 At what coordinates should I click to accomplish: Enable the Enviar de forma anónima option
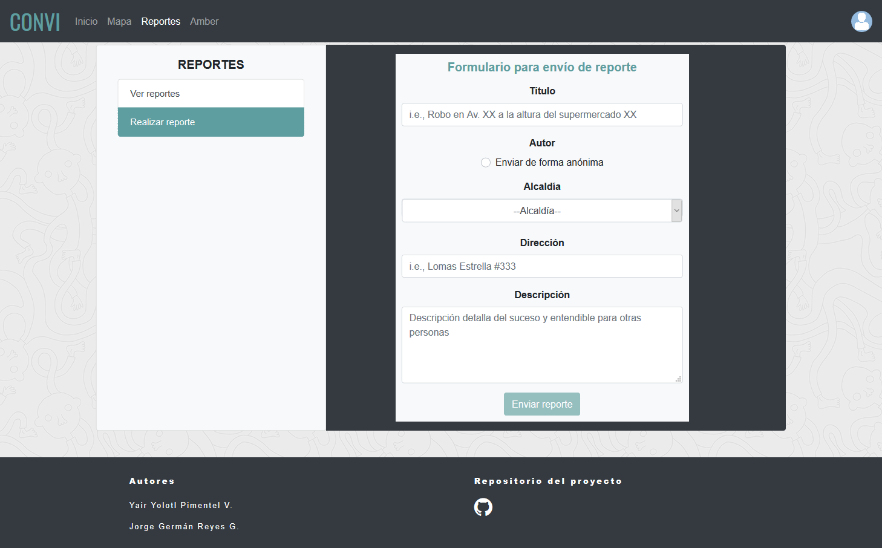click(486, 162)
